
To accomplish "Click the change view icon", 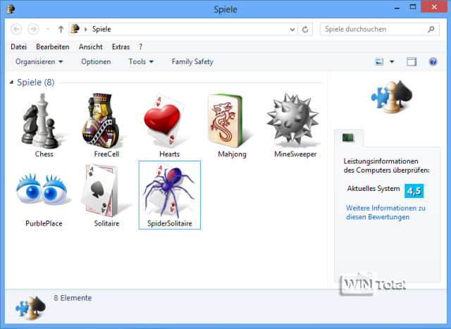I will 379,61.
